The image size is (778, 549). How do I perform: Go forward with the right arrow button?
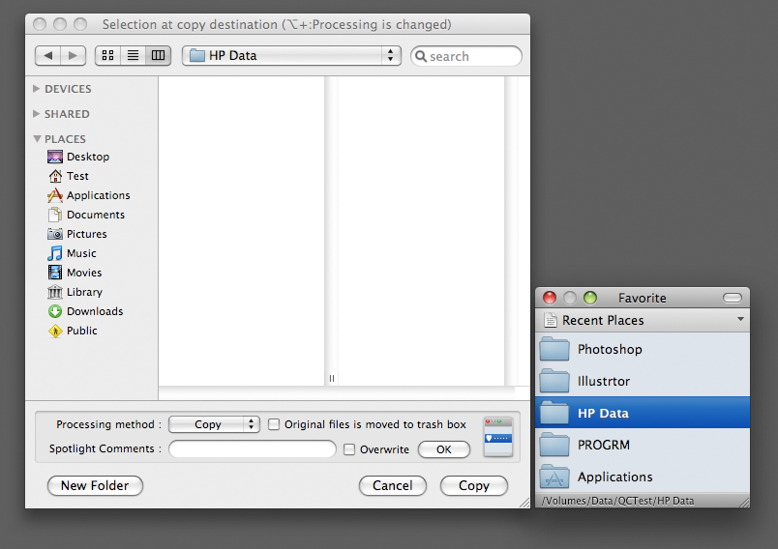tap(74, 55)
